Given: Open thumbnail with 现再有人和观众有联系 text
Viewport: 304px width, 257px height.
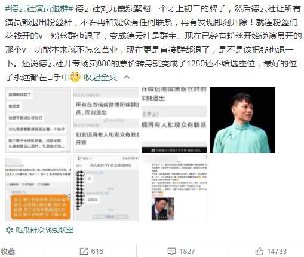Looking at the screenshot, I should coord(174,120).
